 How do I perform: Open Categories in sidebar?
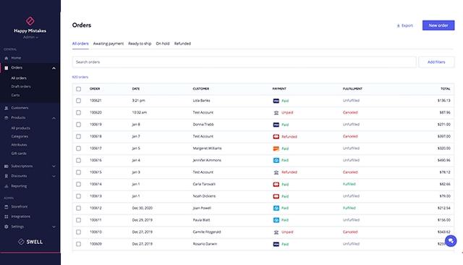click(x=20, y=137)
